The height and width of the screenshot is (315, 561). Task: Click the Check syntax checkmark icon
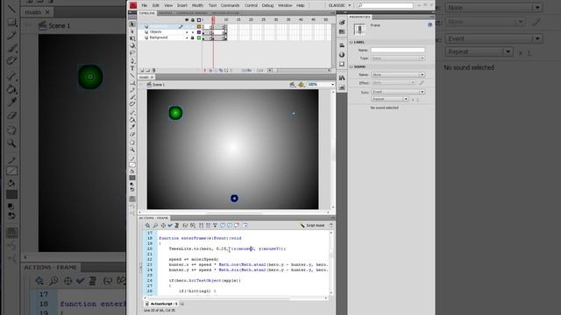pos(170,226)
